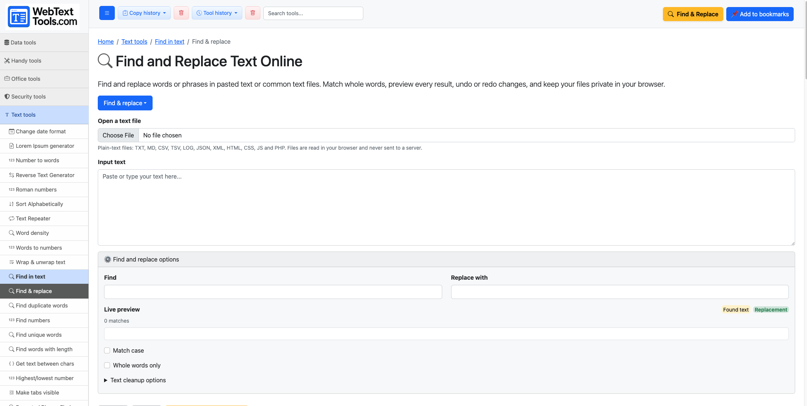The width and height of the screenshot is (807, 406).
Task: Follow the Text tools breadcrumb link
Action: [x=134, y=41]
